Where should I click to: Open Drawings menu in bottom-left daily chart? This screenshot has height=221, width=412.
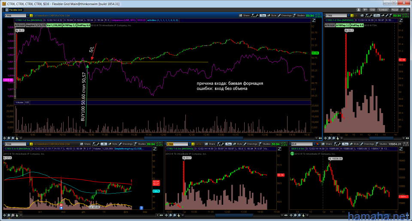tap(126, 144)
